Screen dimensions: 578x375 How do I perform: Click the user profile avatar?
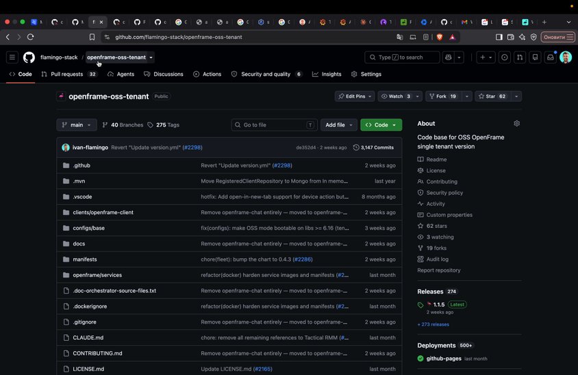566,57
